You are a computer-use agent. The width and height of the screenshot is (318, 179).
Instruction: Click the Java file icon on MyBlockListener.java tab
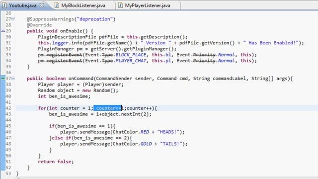point(57,5)
